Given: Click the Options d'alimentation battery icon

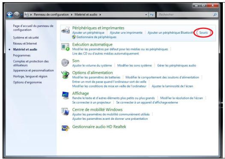Looking at the screenshot, I should (x=65, y=75).
